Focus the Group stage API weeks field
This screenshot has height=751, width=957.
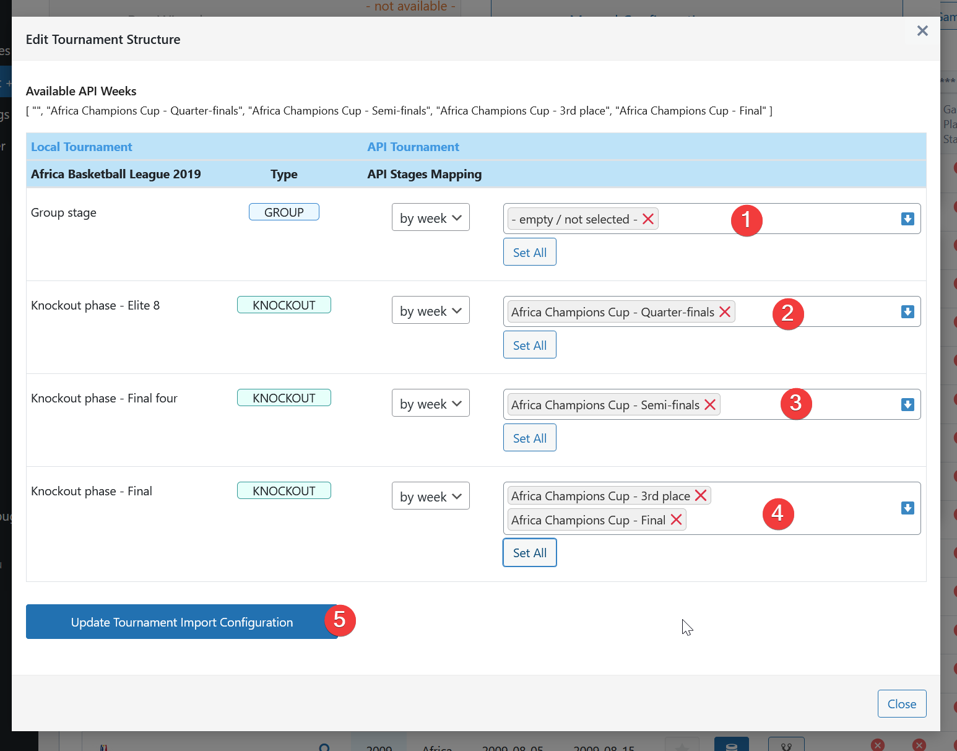tap(712, 219)
